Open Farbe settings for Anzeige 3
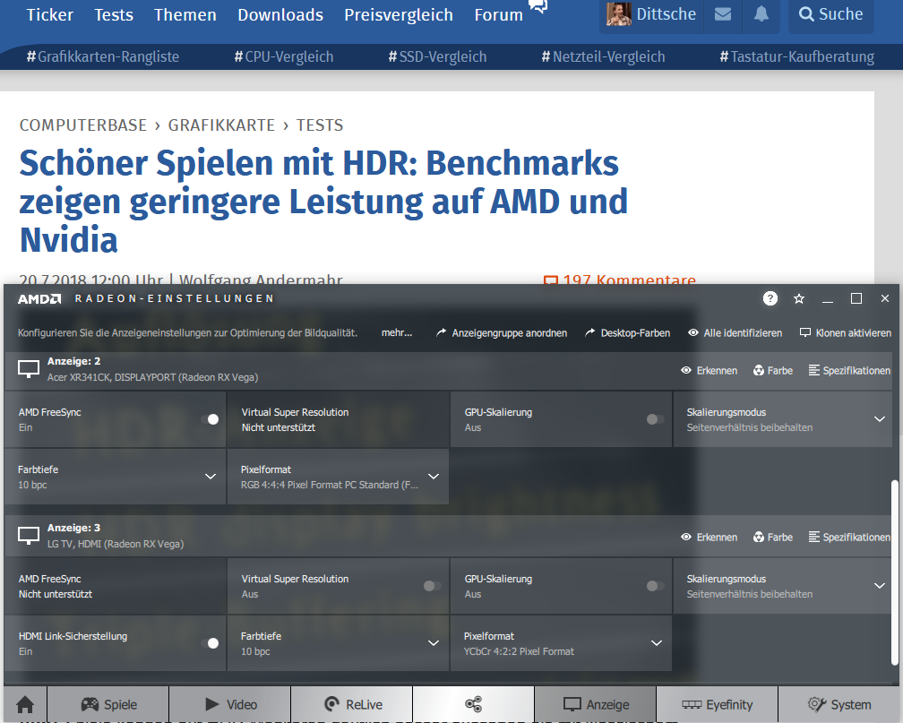903x723 pixels. [x=773, y=537]
